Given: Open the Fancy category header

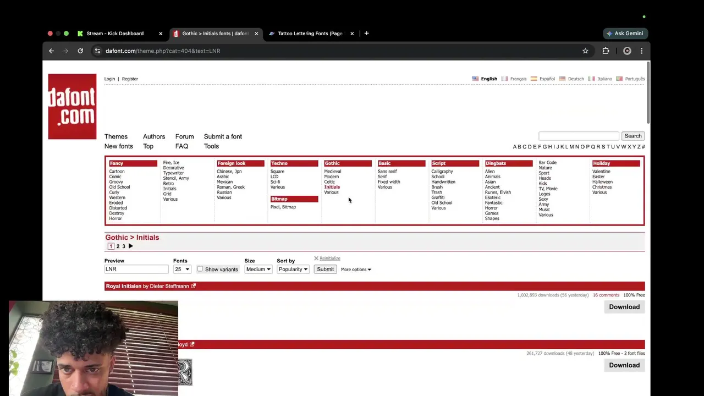Looking at the screenshot, I should coord(133,163).
